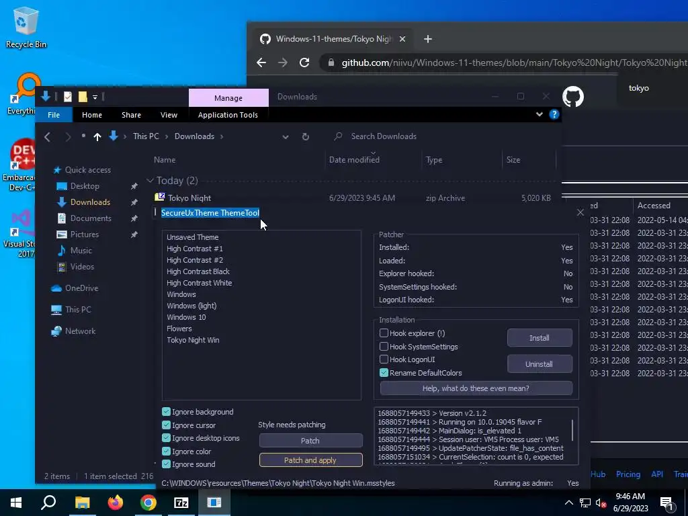The width and height of the screenshot is (688, 516).
Task: Click the New folder quick access icon
Action: [x=83, y=97]
